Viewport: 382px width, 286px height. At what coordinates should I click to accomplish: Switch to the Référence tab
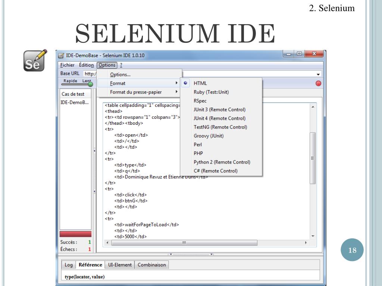pos(90,265)
